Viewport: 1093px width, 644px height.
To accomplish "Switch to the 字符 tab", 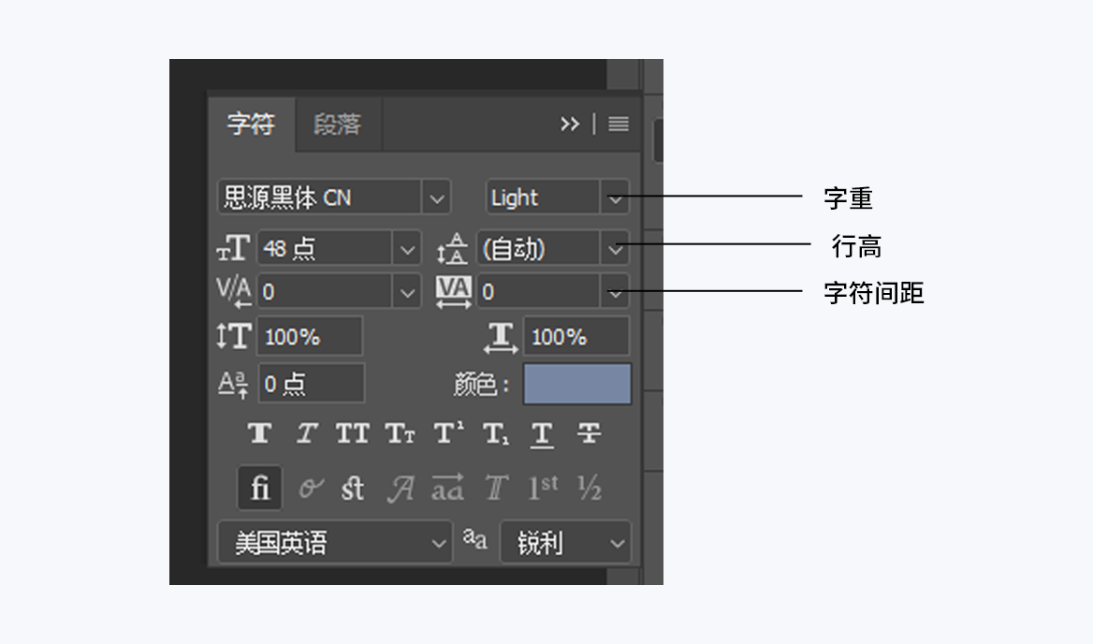I will (251, 124).
